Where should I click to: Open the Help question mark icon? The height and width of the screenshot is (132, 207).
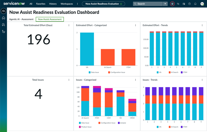point(189,4)
